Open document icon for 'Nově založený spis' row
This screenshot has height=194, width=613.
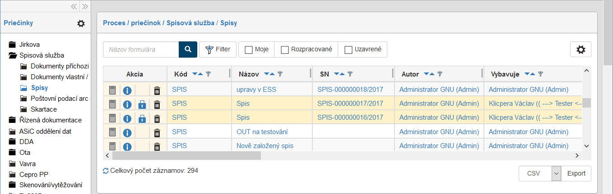point(112,146)
